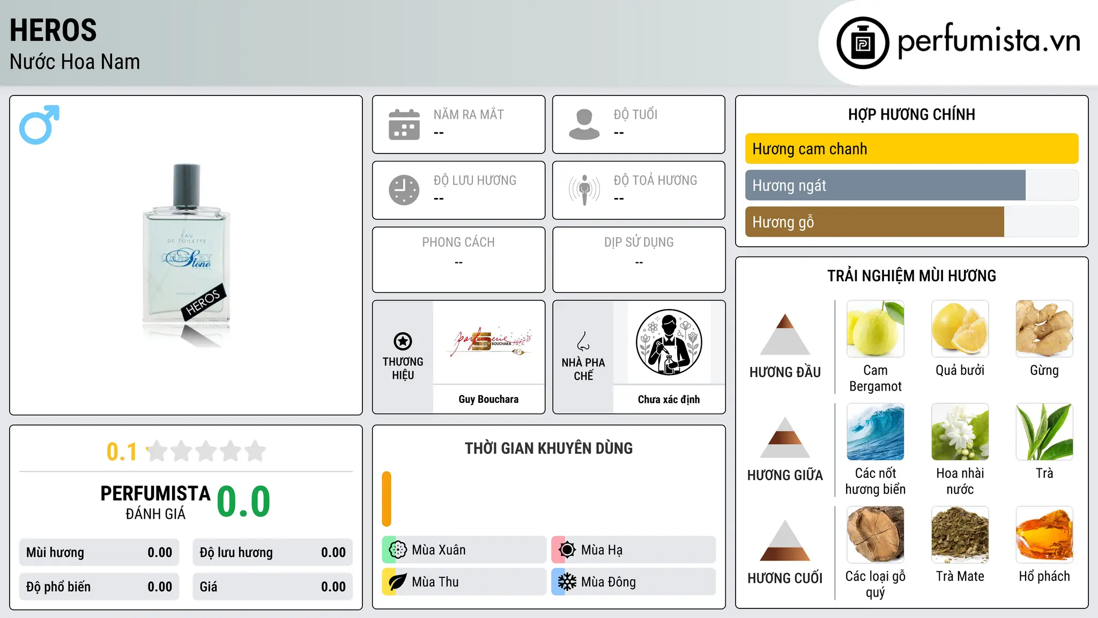
Task: Click the Mùi hương score row
Action: pyautogui.click(x=99, y=553)
